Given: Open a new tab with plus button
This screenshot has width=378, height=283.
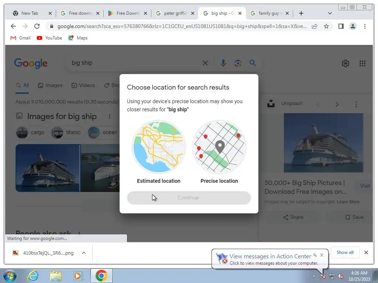Looking at the screenshot, I should tap(301, 13).
